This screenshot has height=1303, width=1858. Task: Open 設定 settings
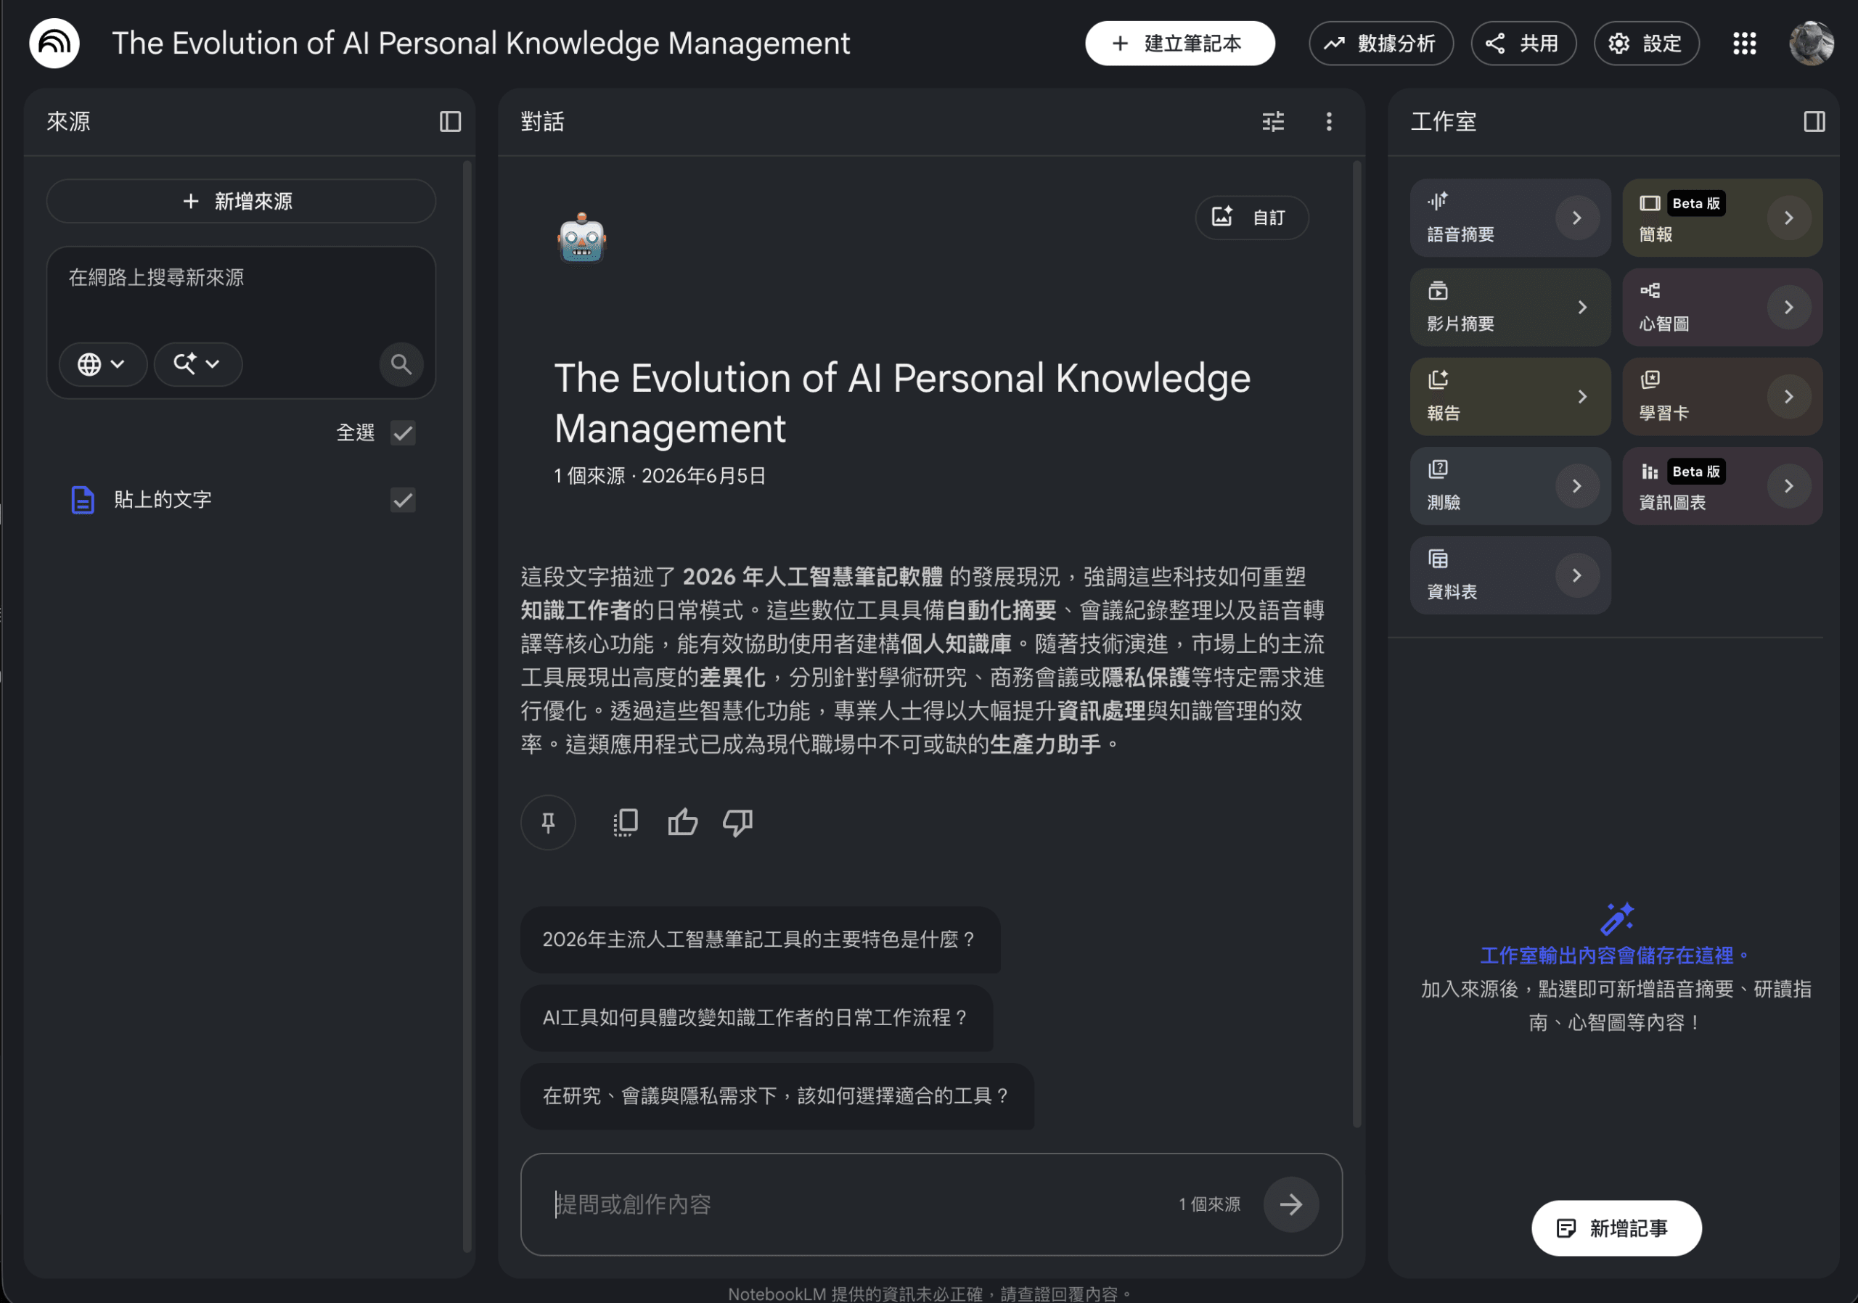pos(1646,43)
